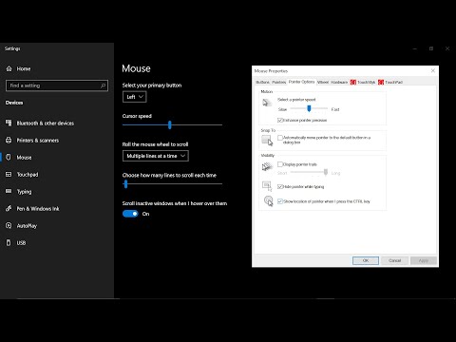The height and width of the screenshot is (342, 456).
Task: Switch to the Wheel tab
Action: [323, 82]
